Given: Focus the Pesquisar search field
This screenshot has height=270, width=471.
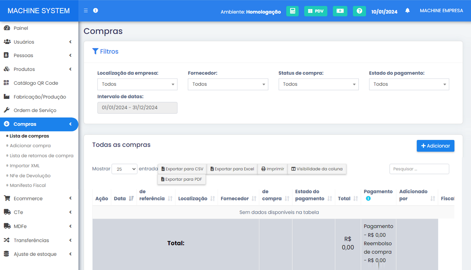Looking at the screenshot, I should (x=419, y=169).
